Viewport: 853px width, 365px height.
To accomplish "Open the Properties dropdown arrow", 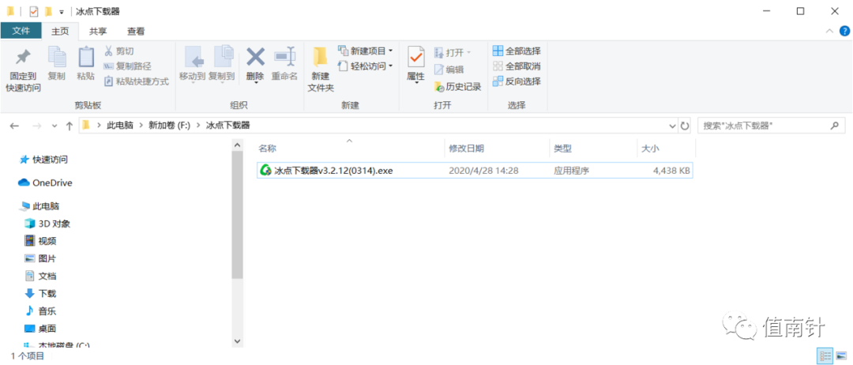I will 415,83.
